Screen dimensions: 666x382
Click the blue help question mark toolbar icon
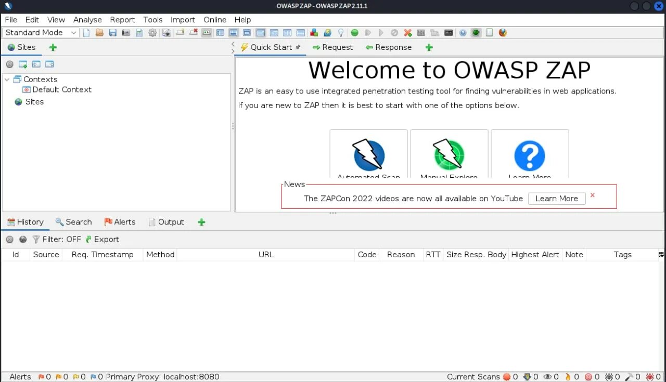point(463,33)
